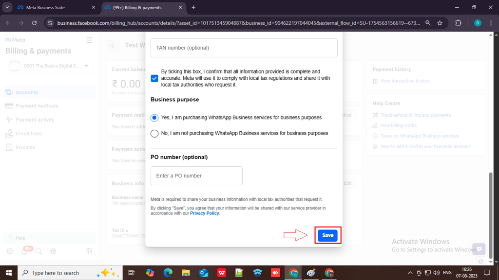Open File Explorer from the taskbar
This screenshot has width=499, height=280.
point(186,273)
